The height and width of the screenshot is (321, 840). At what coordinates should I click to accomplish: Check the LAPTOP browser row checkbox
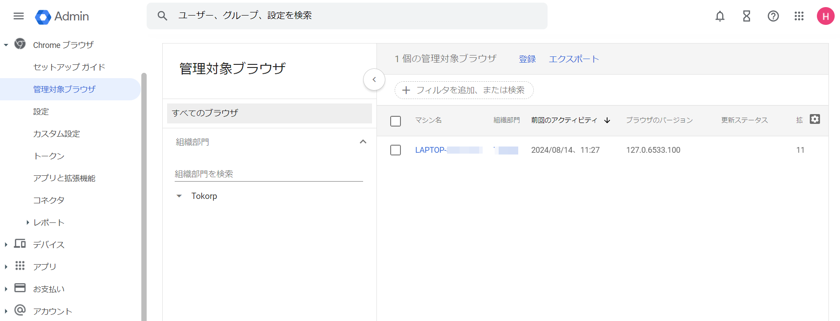coord(395,150)
